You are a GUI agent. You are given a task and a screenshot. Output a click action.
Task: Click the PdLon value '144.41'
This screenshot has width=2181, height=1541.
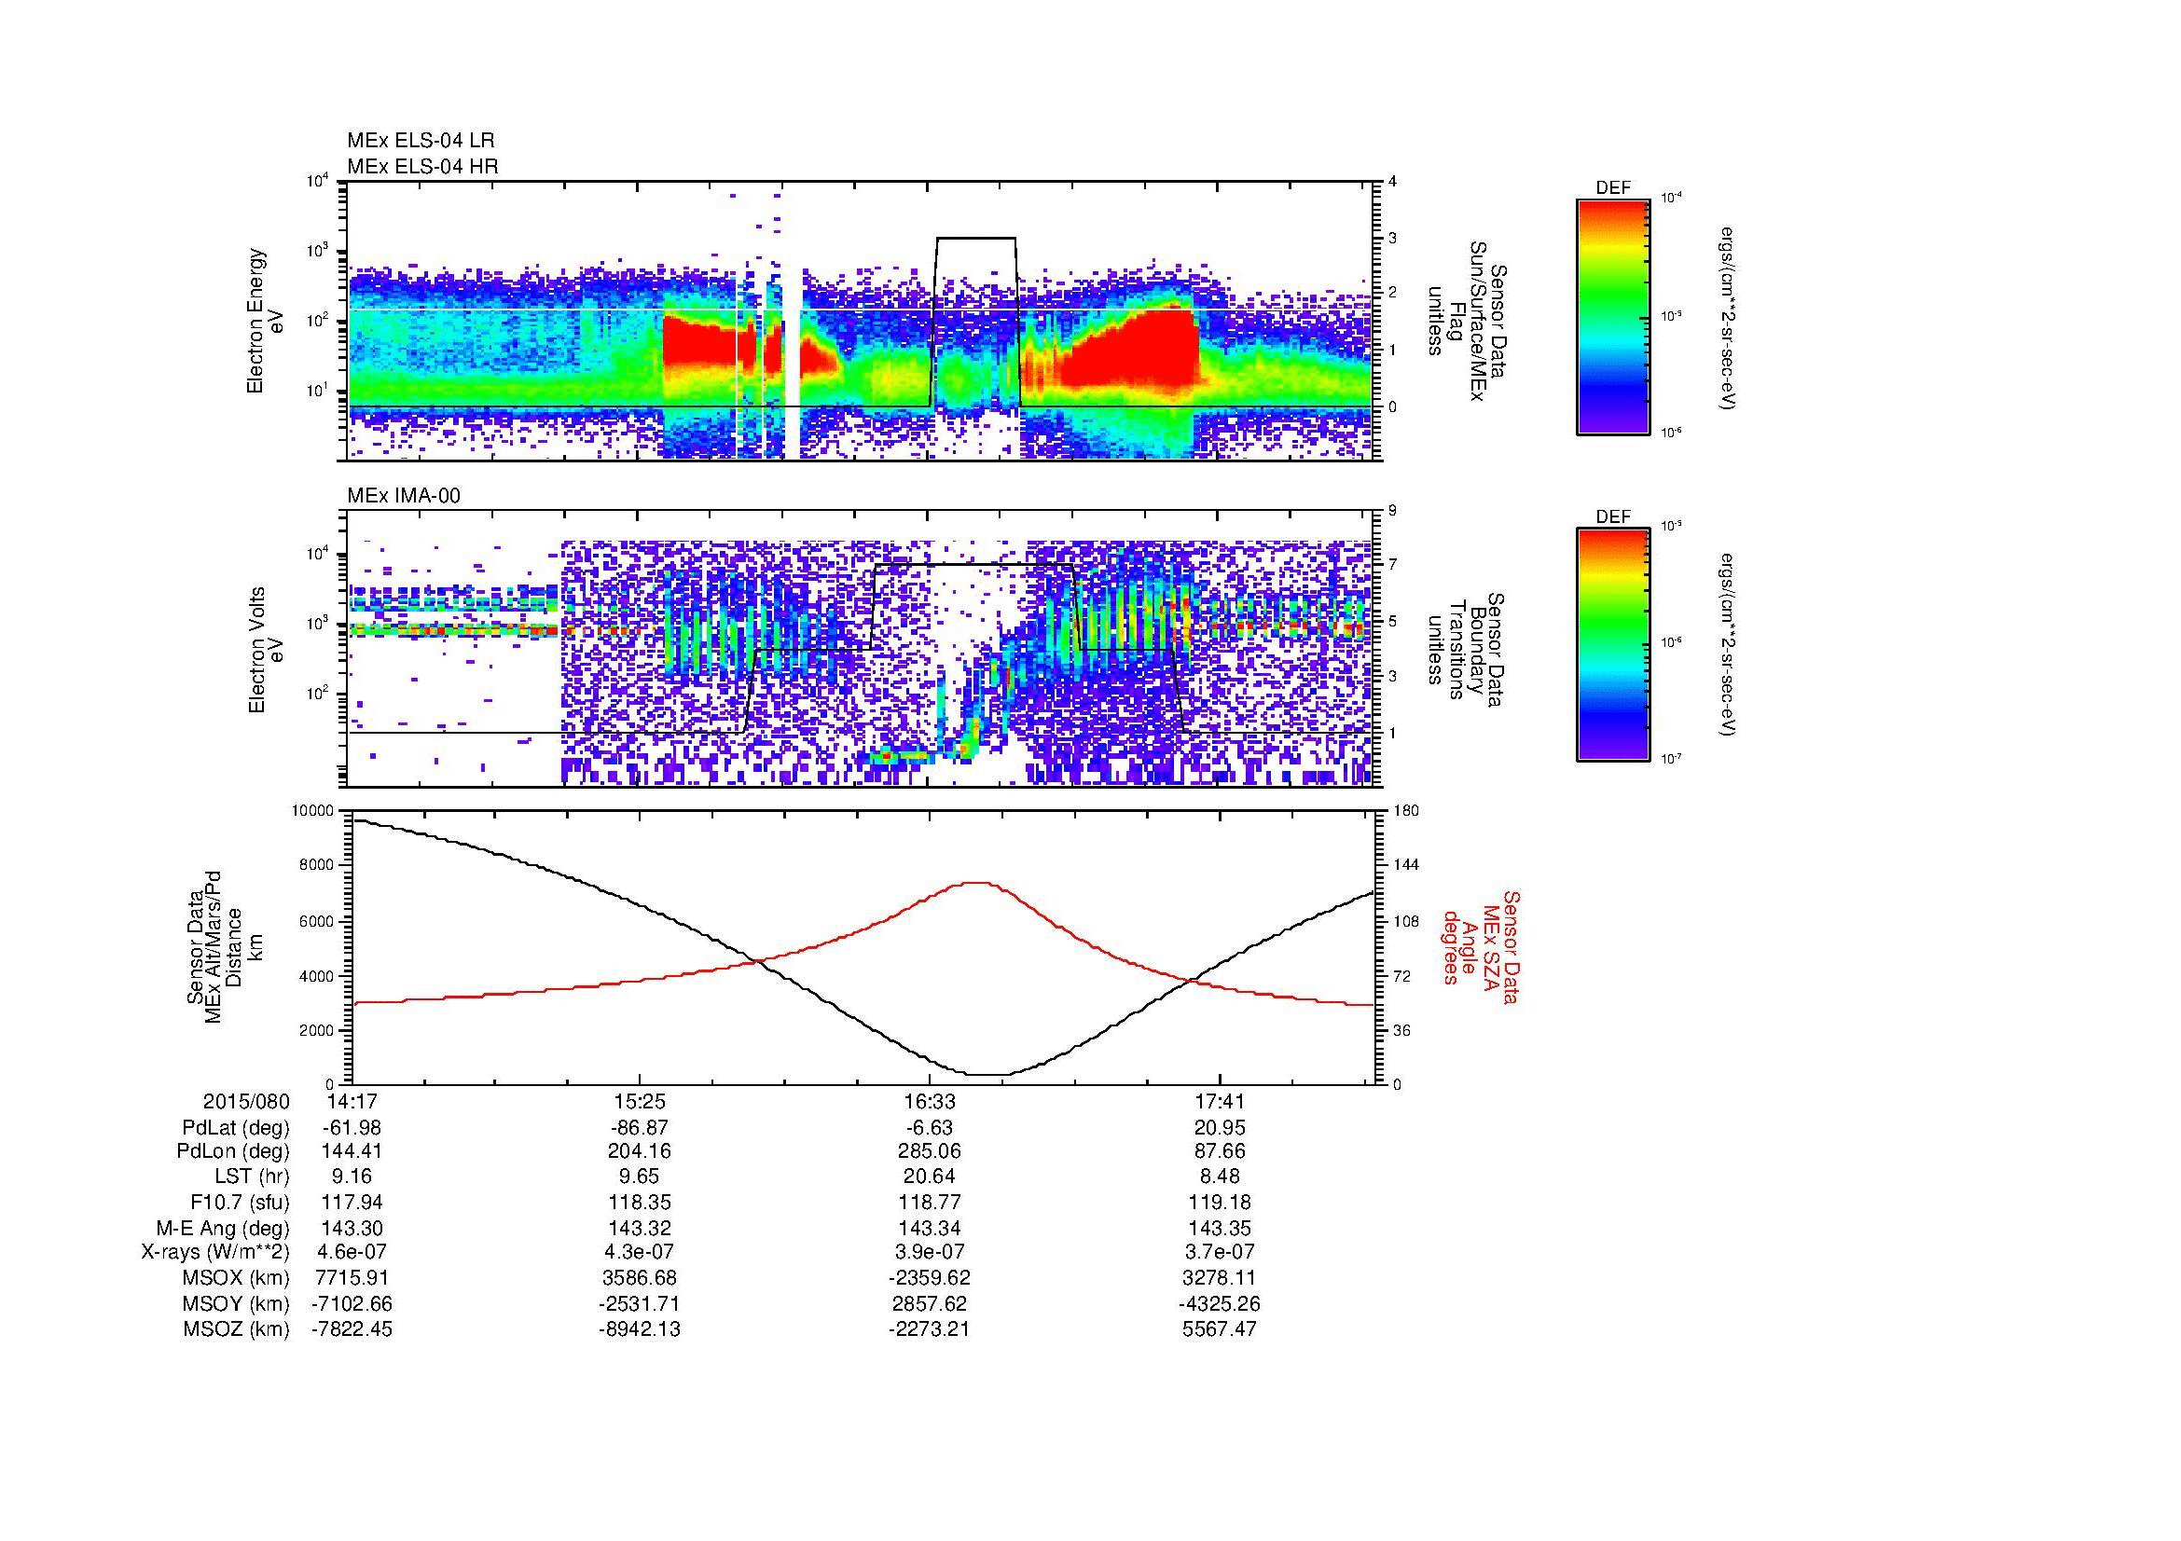352,1151
